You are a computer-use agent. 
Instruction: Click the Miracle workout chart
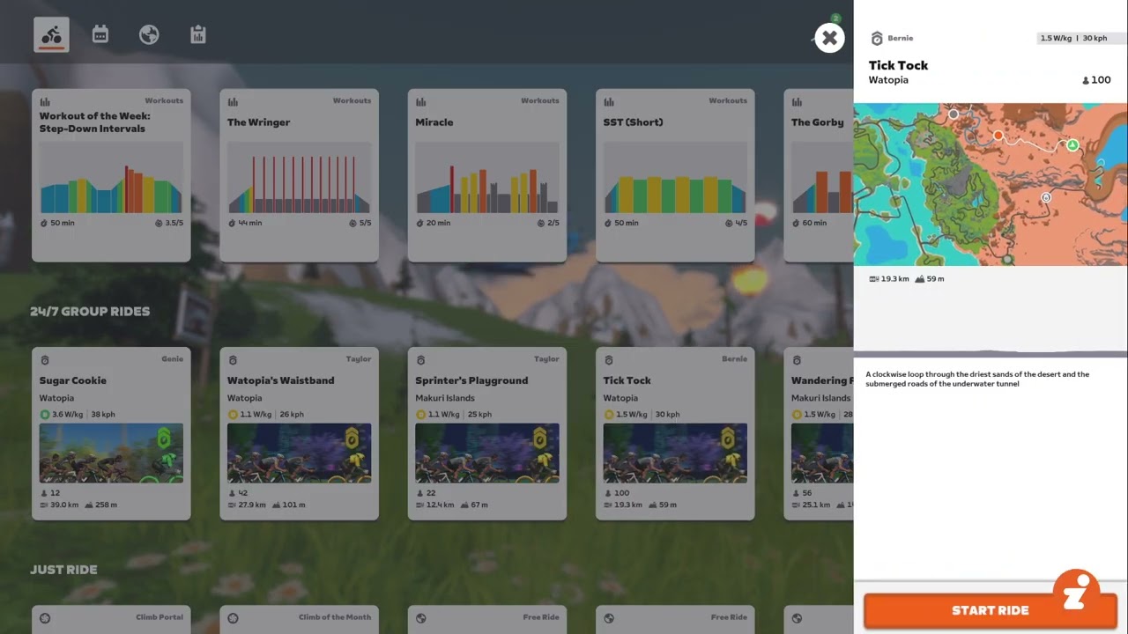487,177
